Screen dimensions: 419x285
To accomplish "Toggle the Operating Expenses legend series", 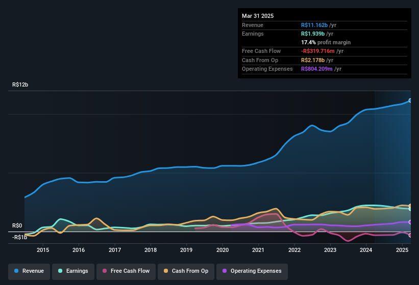I will coord(252,271).
